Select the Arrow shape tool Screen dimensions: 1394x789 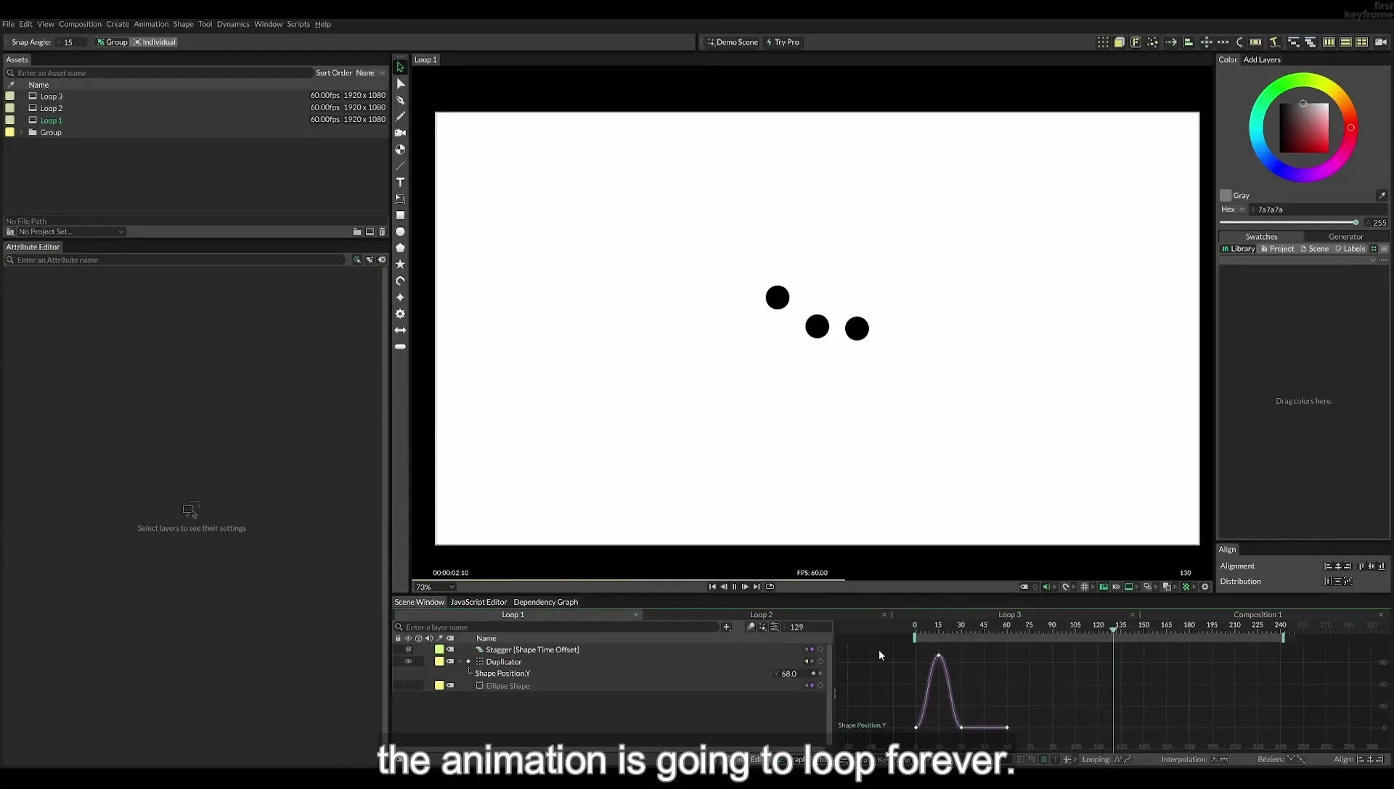tap(400, 330)
